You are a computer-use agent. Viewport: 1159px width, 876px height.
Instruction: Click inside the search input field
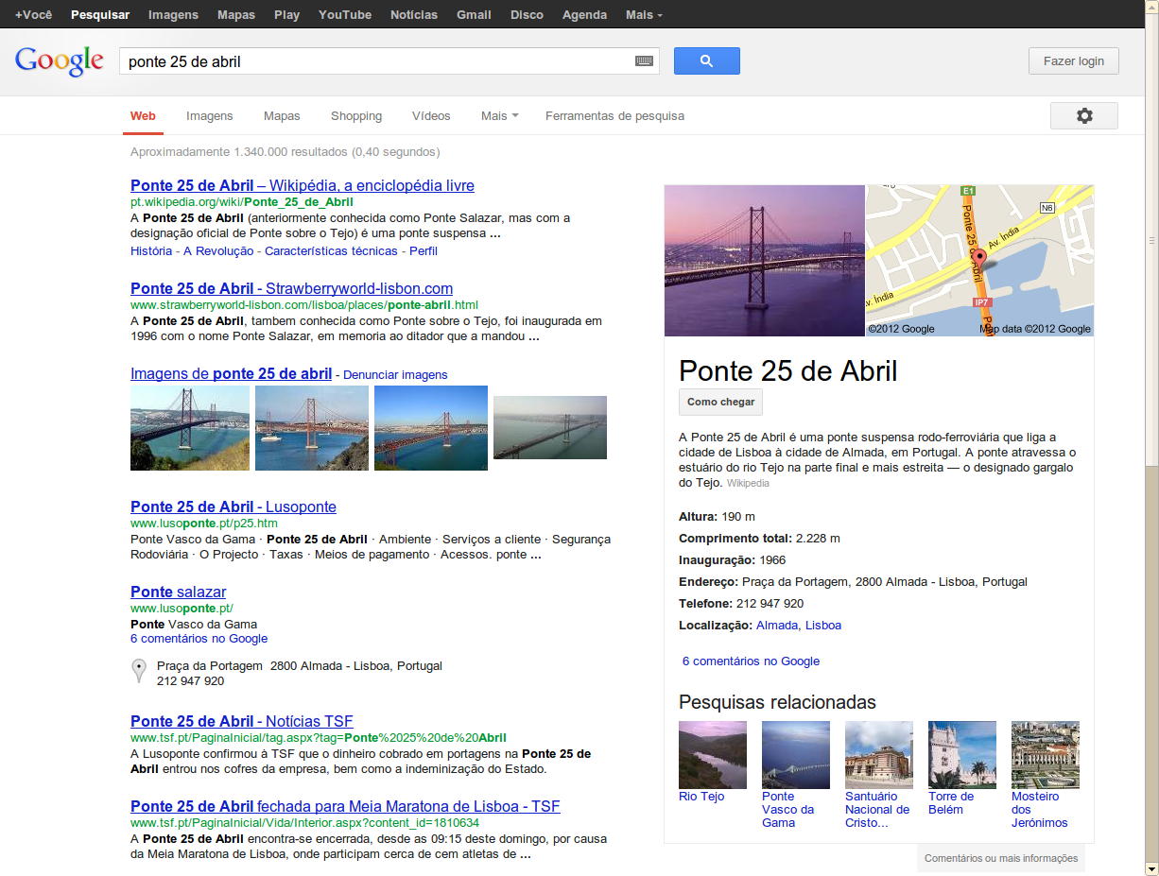[x=378, y=61]
